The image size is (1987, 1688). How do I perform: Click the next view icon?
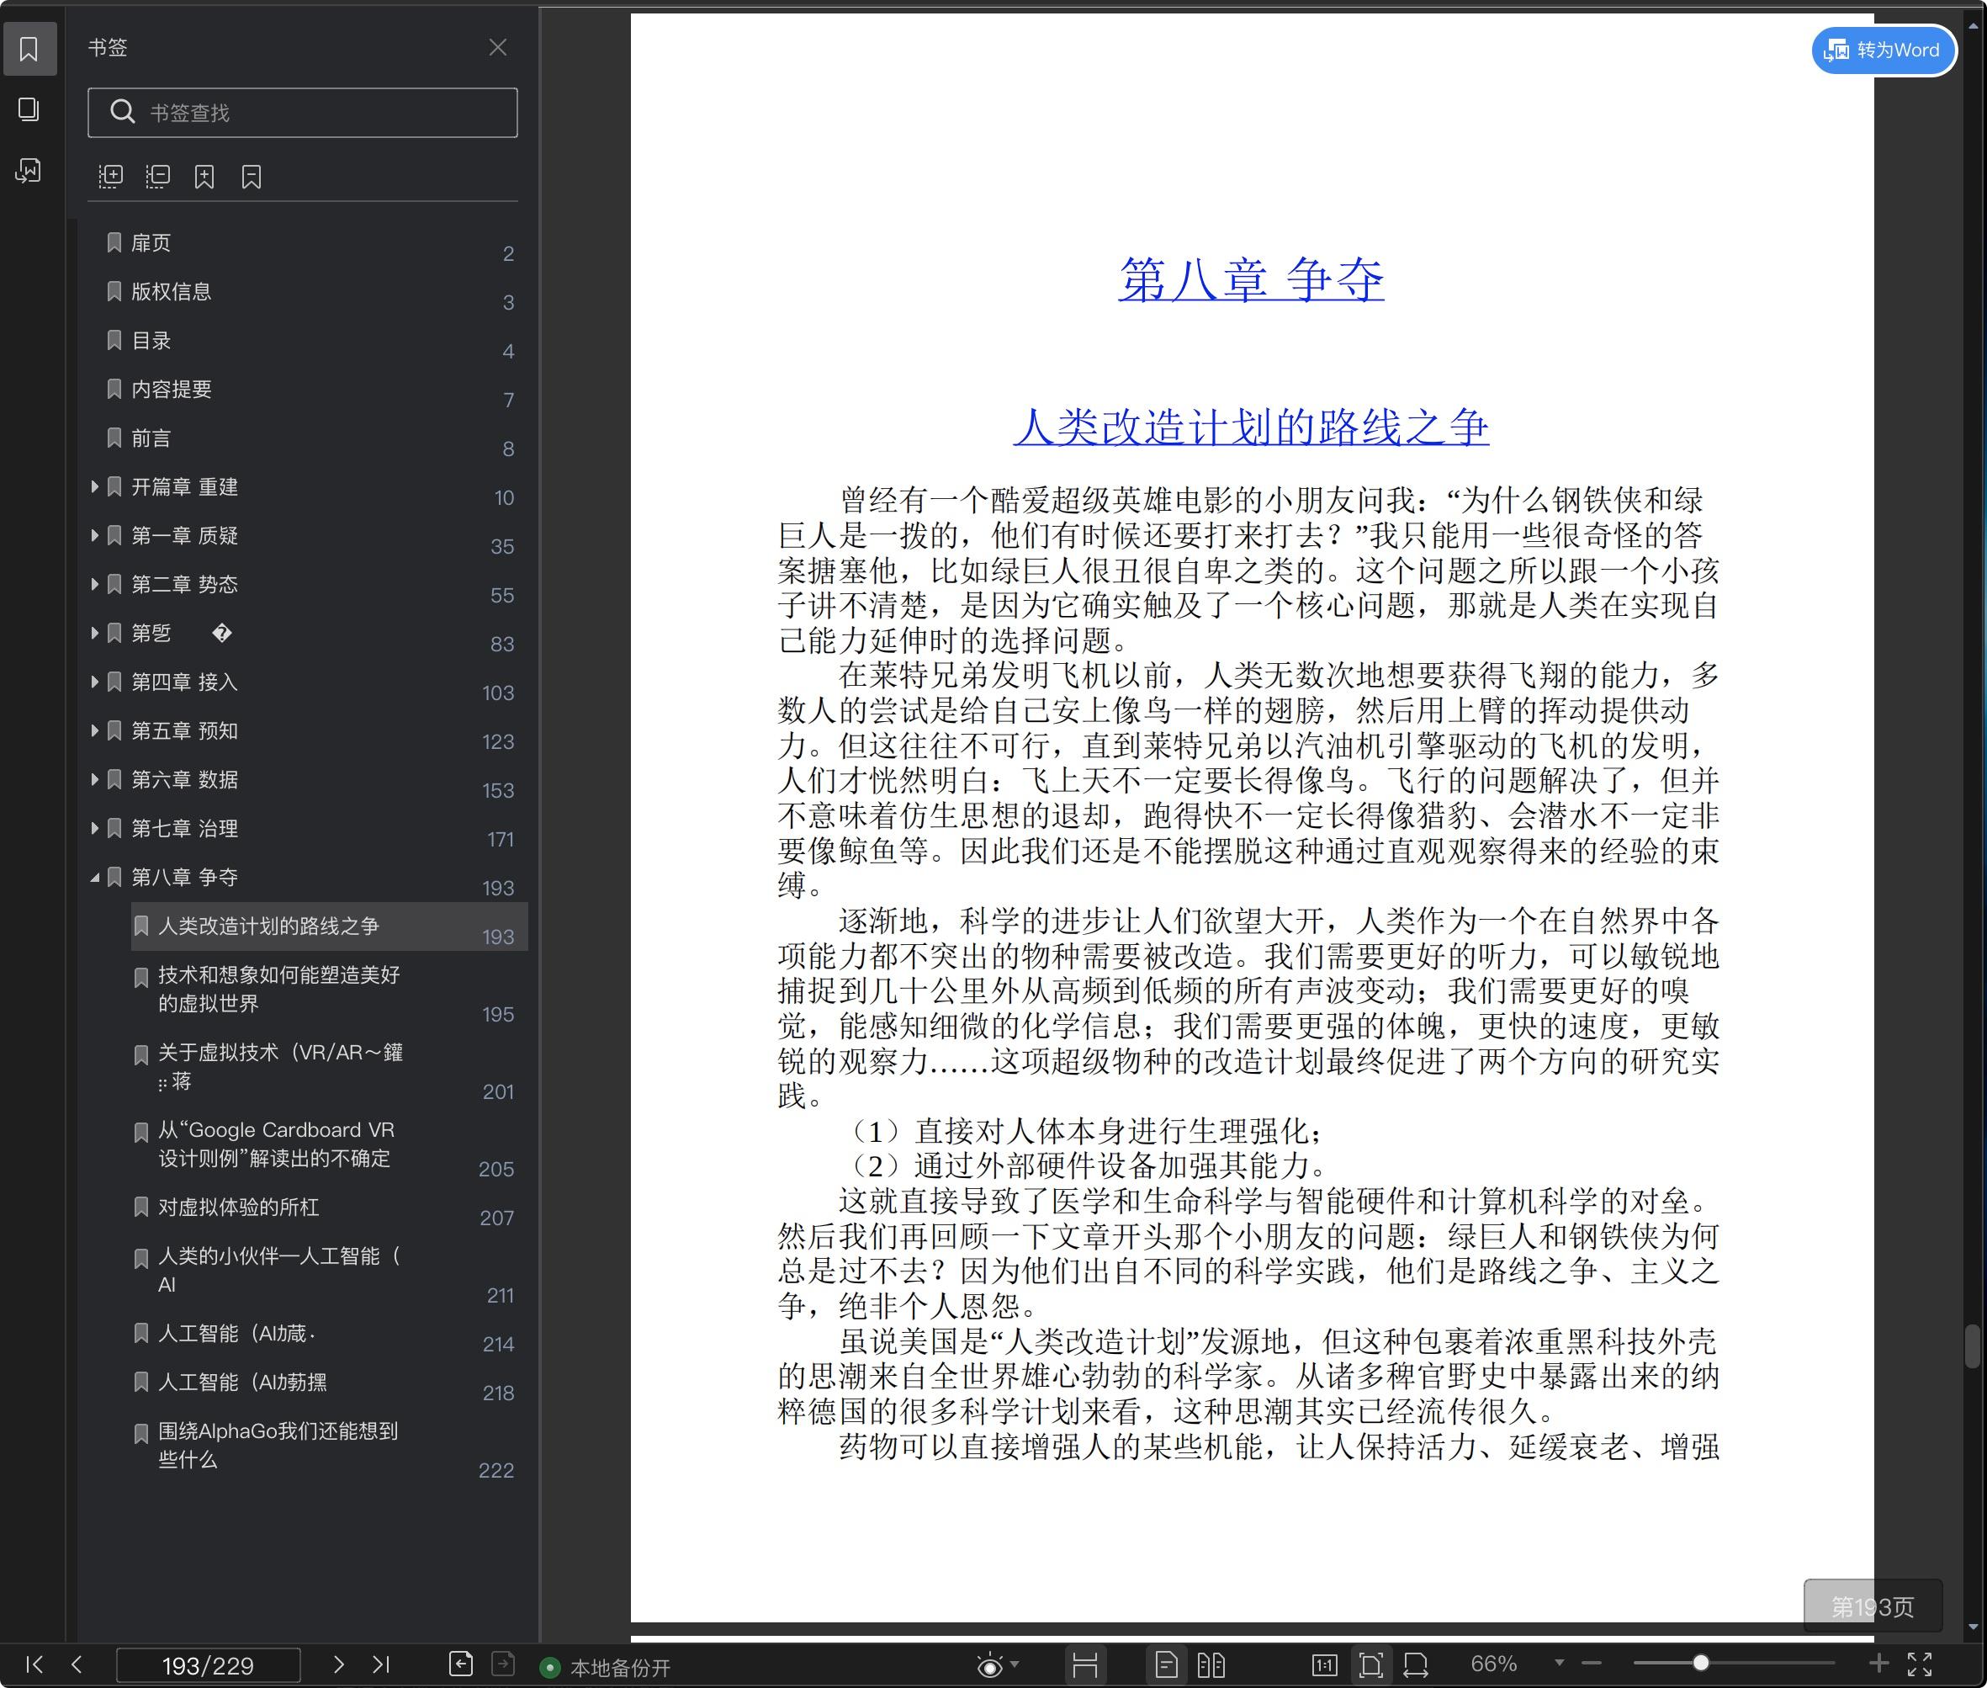(503, 1664)
